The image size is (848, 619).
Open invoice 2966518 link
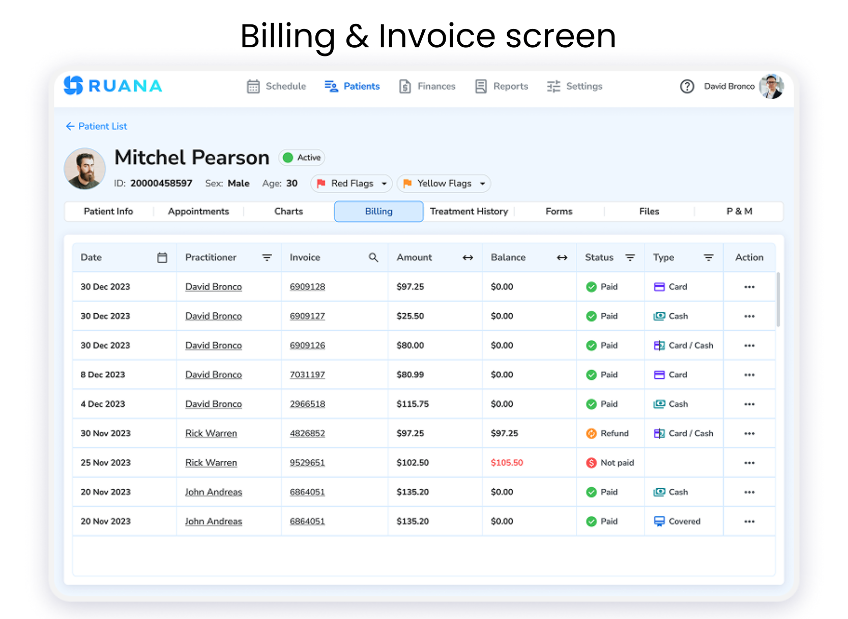(307, 404)
